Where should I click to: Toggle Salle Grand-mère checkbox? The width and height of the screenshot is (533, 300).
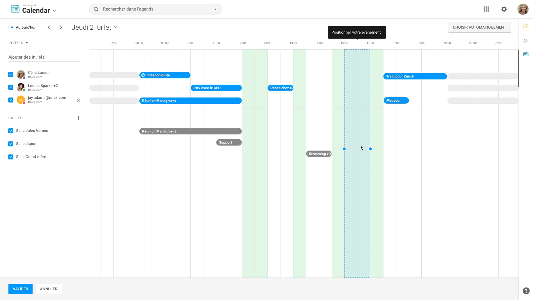(11, 157)
